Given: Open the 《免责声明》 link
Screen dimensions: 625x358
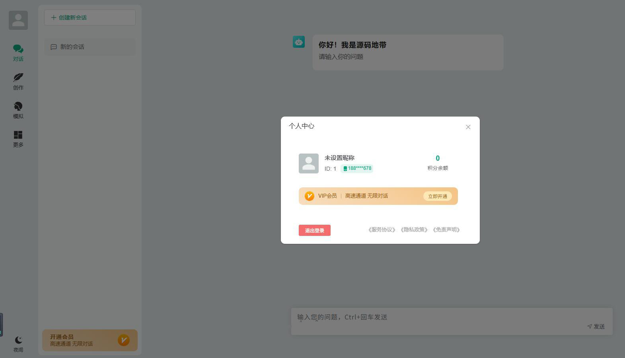Looking at the screenshot, I should click(446, 230).
